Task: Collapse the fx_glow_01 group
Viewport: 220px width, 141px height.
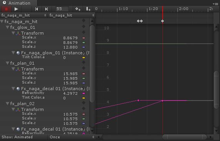Action: coord(7,27)
